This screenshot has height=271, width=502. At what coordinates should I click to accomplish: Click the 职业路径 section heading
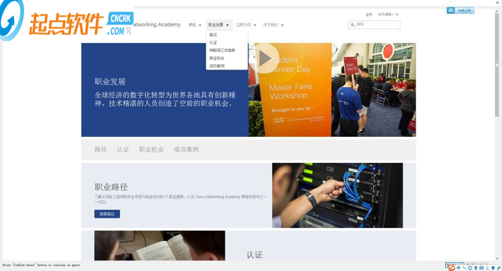click(111, 187)
